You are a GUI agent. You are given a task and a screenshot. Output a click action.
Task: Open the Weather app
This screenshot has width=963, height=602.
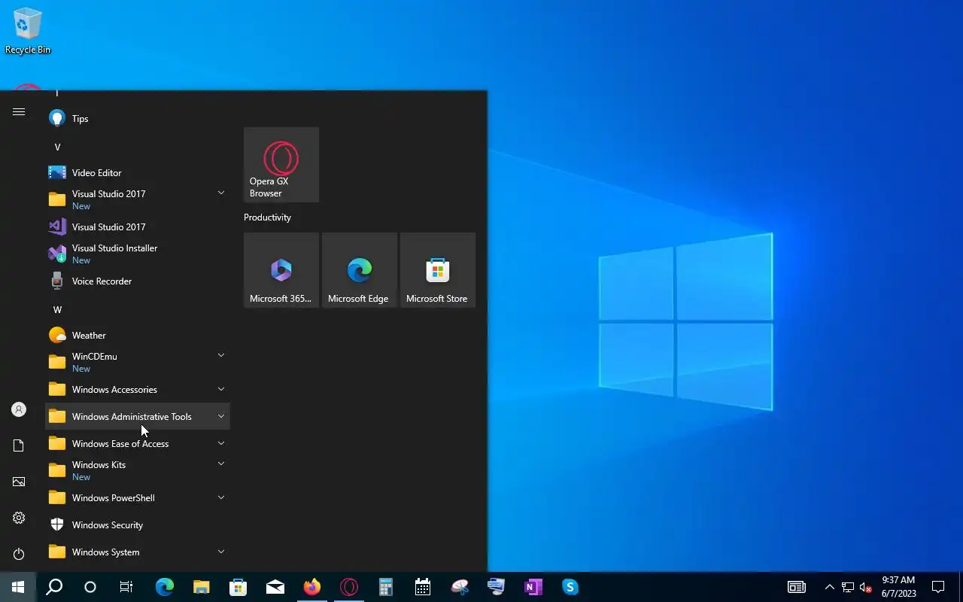138,335
